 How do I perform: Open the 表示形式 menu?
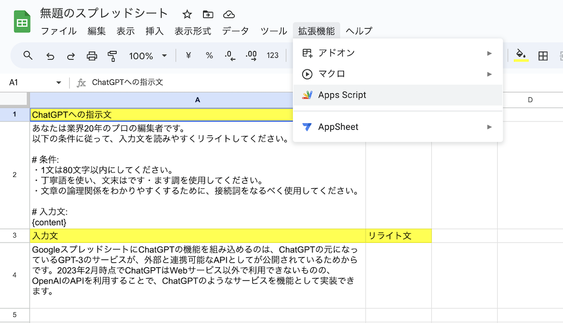point(193,31)
